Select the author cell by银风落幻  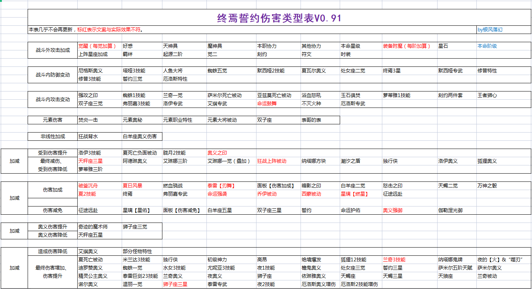tap(504, 30)
